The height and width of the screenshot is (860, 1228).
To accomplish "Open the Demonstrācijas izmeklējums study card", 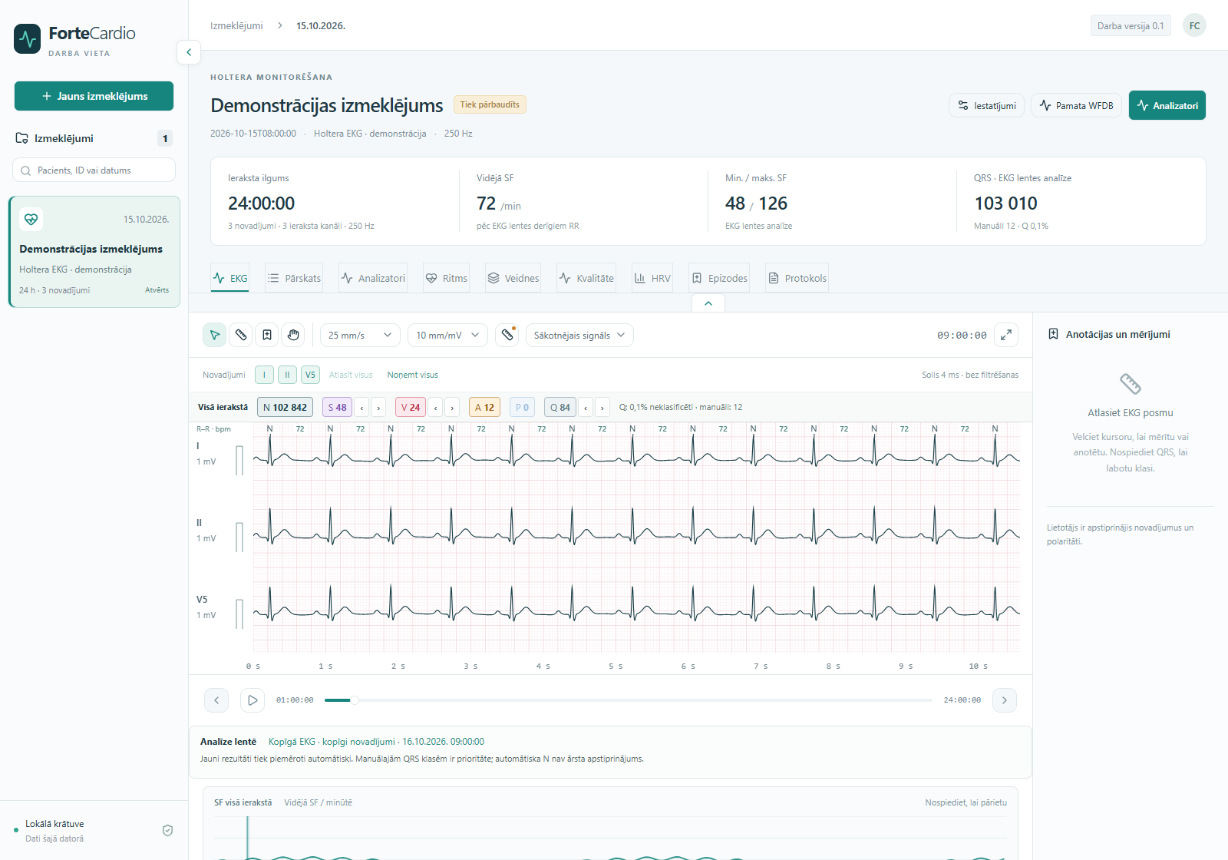I will pyautogui.click(x=94, y=252).
